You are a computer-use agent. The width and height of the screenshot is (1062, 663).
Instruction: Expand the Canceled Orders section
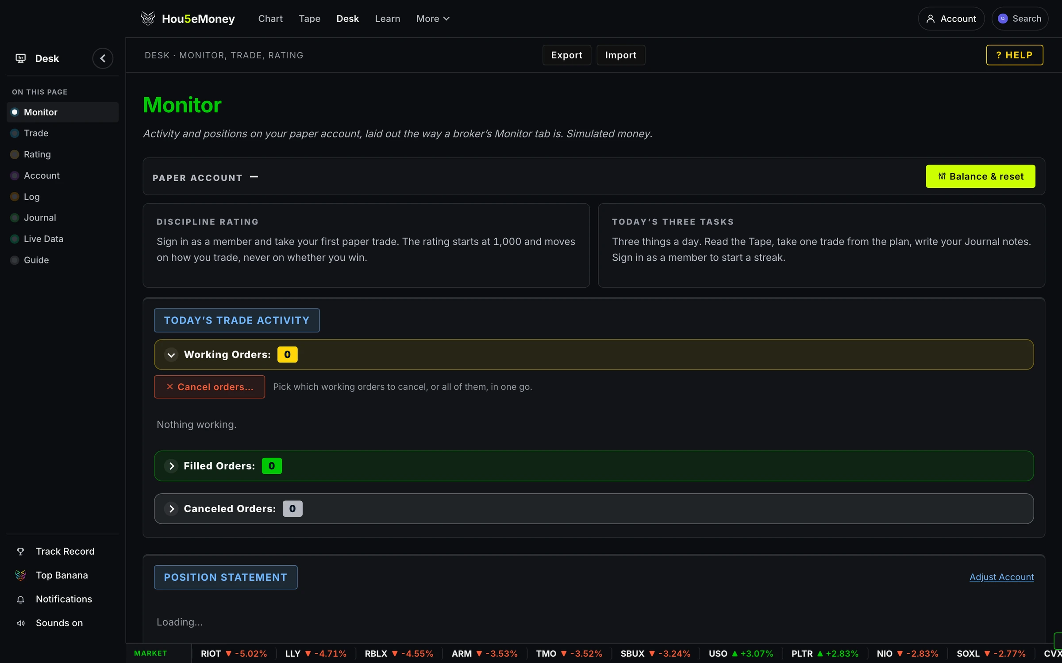pyautogui.click(x=171, y=509)
